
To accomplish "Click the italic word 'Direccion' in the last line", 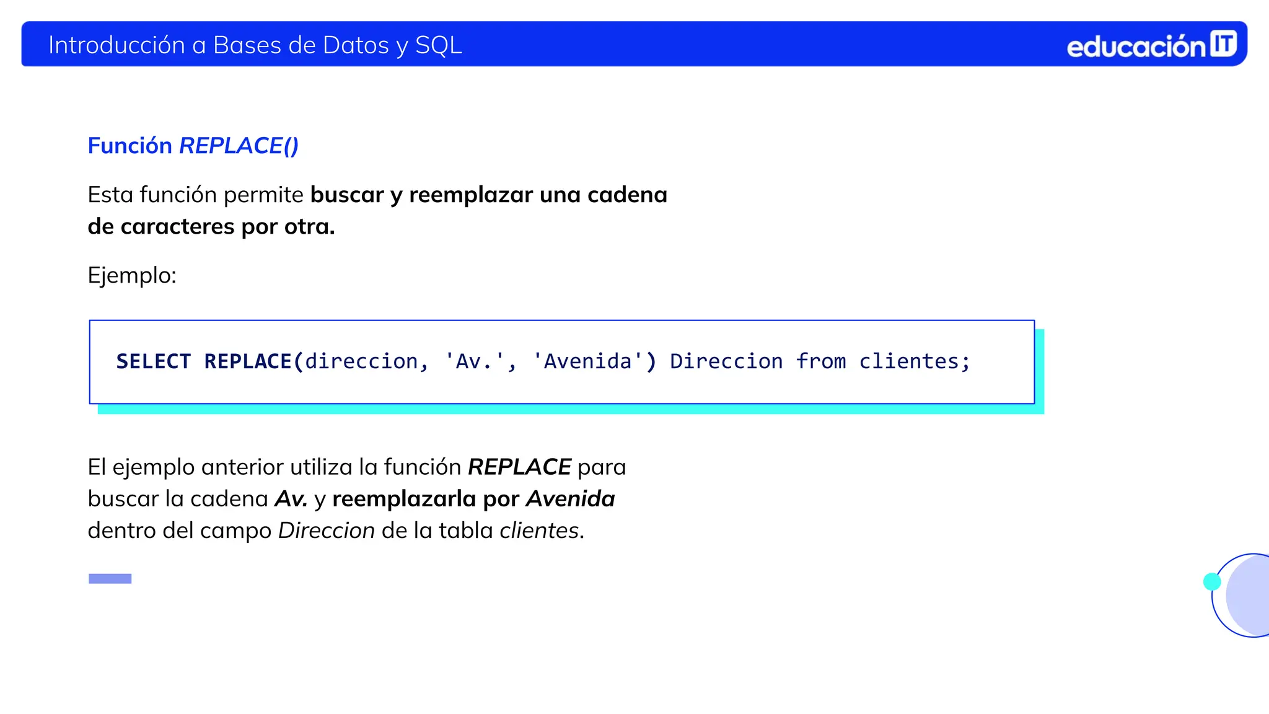I will click(x=327, y=531).
